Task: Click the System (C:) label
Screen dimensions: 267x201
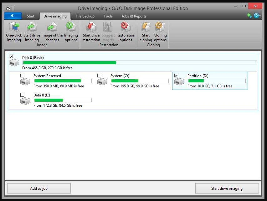Action: coord(120,76)
